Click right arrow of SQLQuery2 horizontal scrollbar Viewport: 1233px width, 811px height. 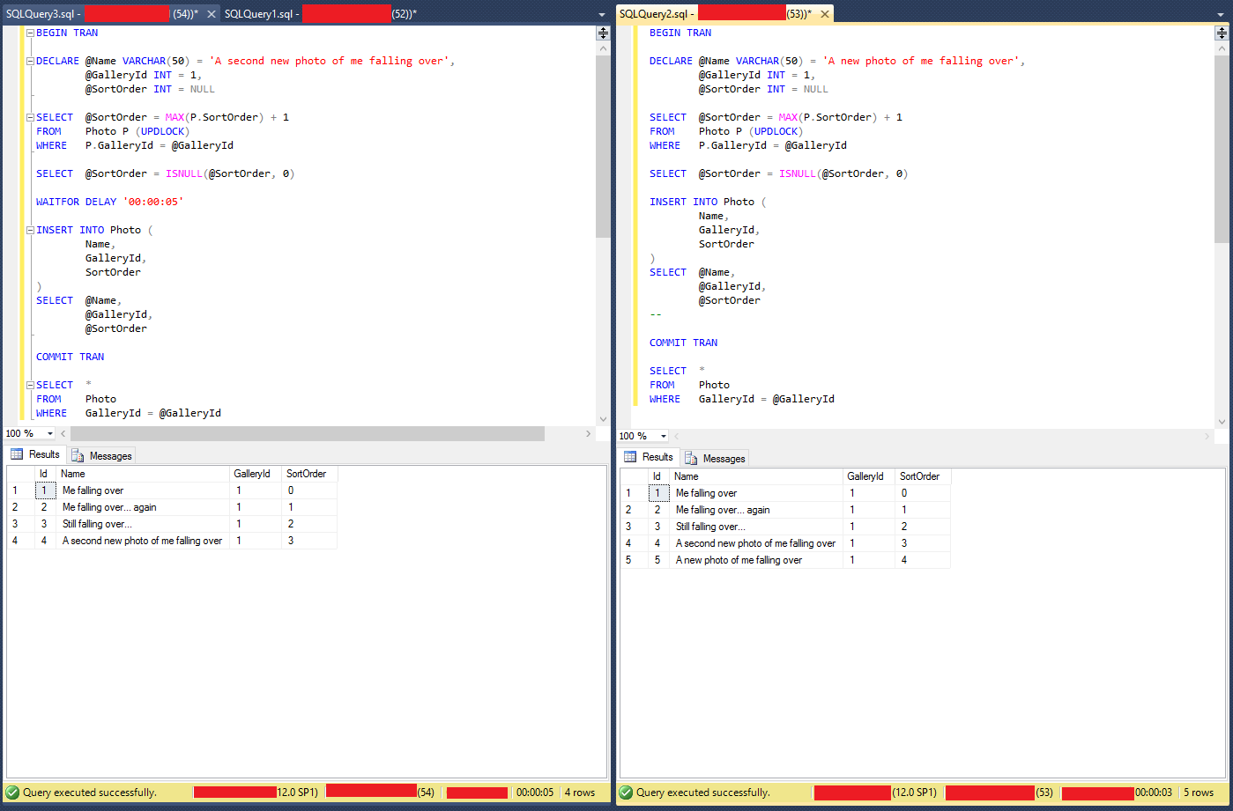[1207, 436]
